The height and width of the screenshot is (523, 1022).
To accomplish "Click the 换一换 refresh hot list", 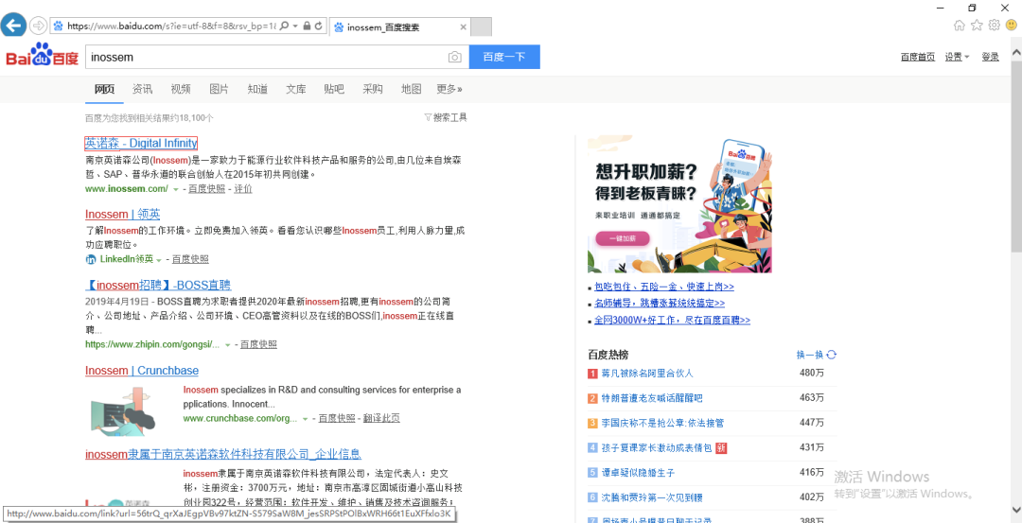I will (x=817, y=355).
